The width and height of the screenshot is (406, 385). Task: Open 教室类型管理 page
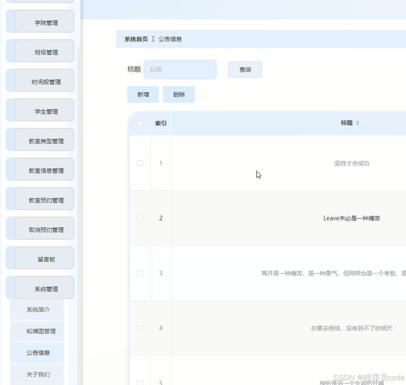39,139
